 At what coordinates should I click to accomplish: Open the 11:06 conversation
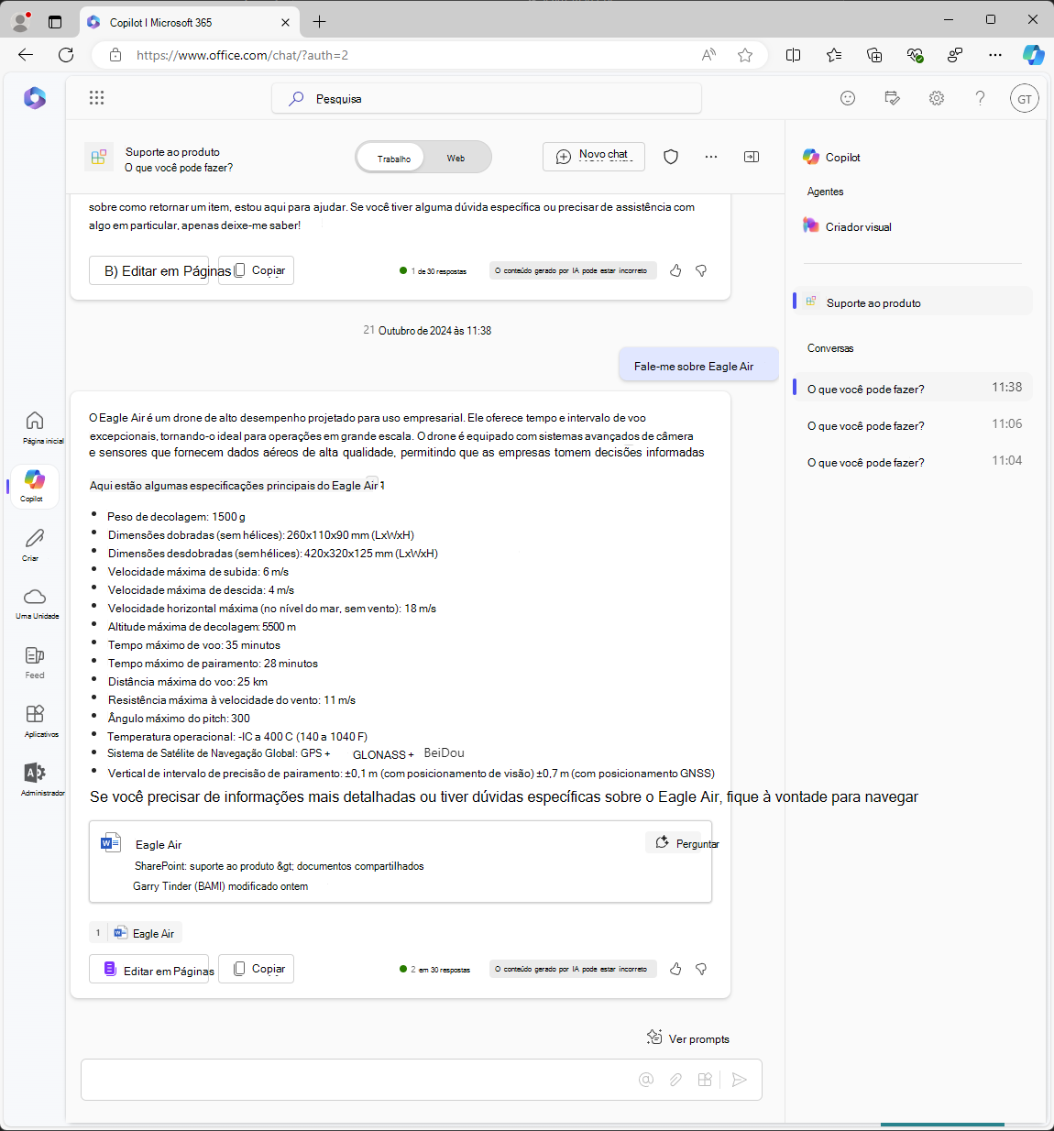pyautogui.click(x=913, y=424)
